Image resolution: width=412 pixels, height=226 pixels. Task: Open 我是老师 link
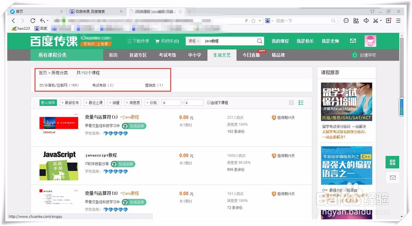click(x=330, y=41)
